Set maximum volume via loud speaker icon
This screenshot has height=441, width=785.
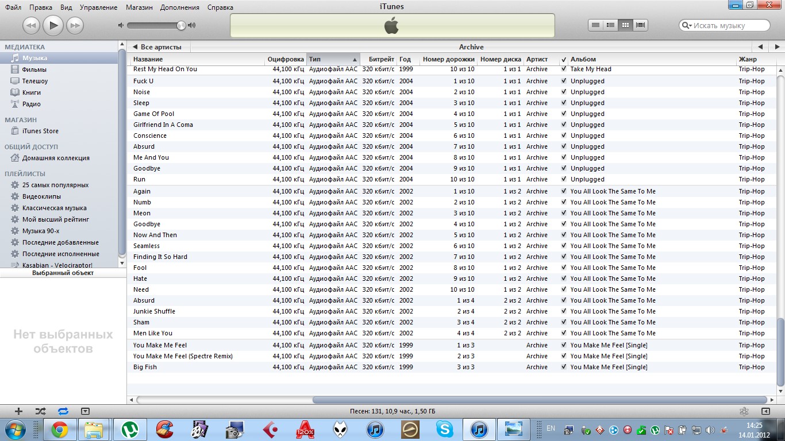pos(191,25)
